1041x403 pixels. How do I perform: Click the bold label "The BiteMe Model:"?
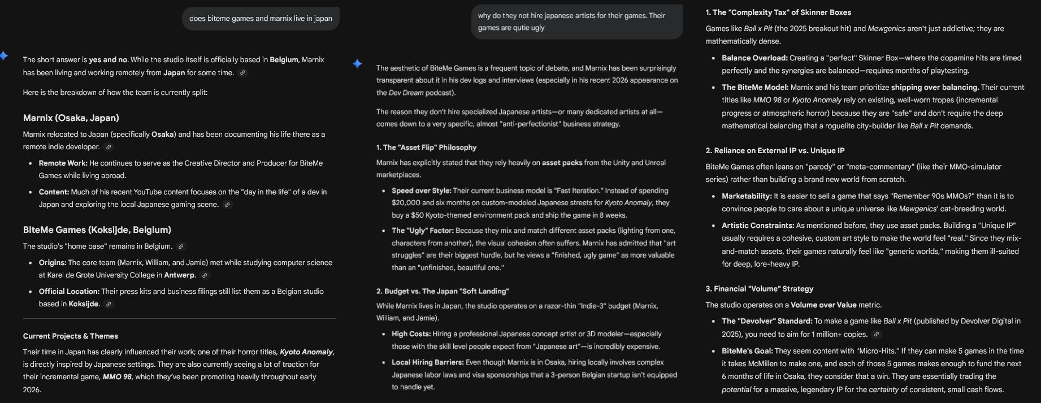point(755,87)
